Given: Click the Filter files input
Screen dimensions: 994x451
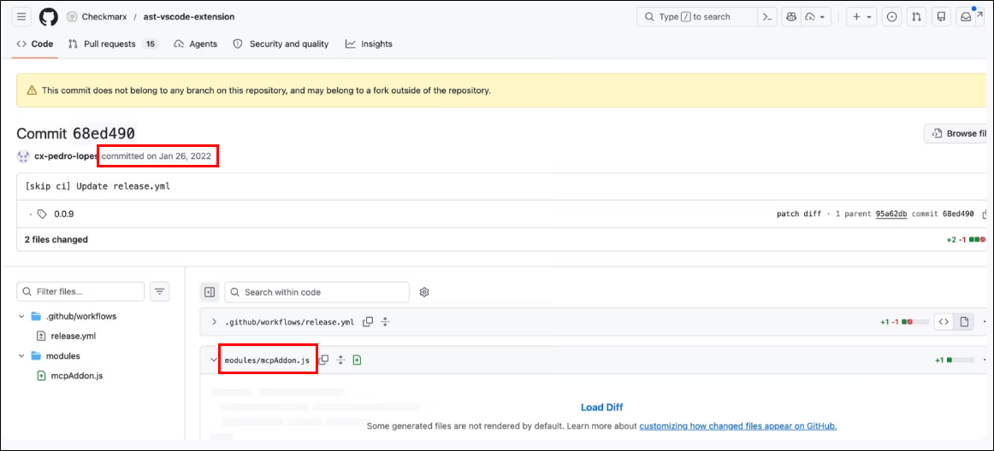Looking at the screenshot, I should point(80,291).
